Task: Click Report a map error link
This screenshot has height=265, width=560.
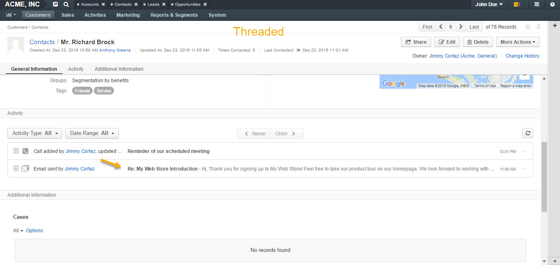Action: (516, 86)
